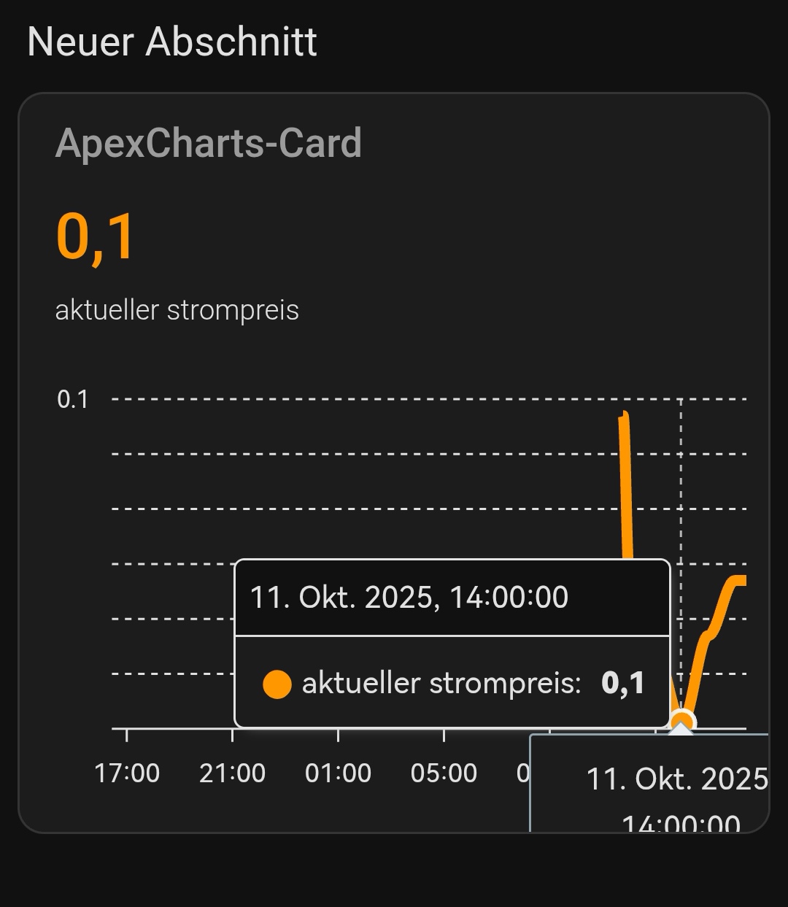Tap the large orange 0,1 value

pyautogui.click(x=96, y=237)
